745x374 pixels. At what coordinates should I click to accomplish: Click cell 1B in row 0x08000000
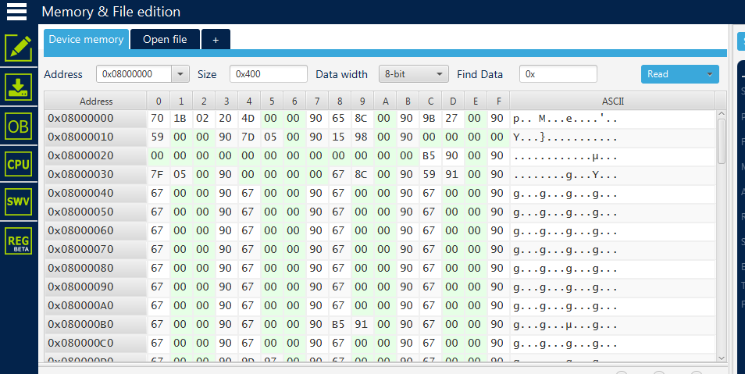pos(180,119)
